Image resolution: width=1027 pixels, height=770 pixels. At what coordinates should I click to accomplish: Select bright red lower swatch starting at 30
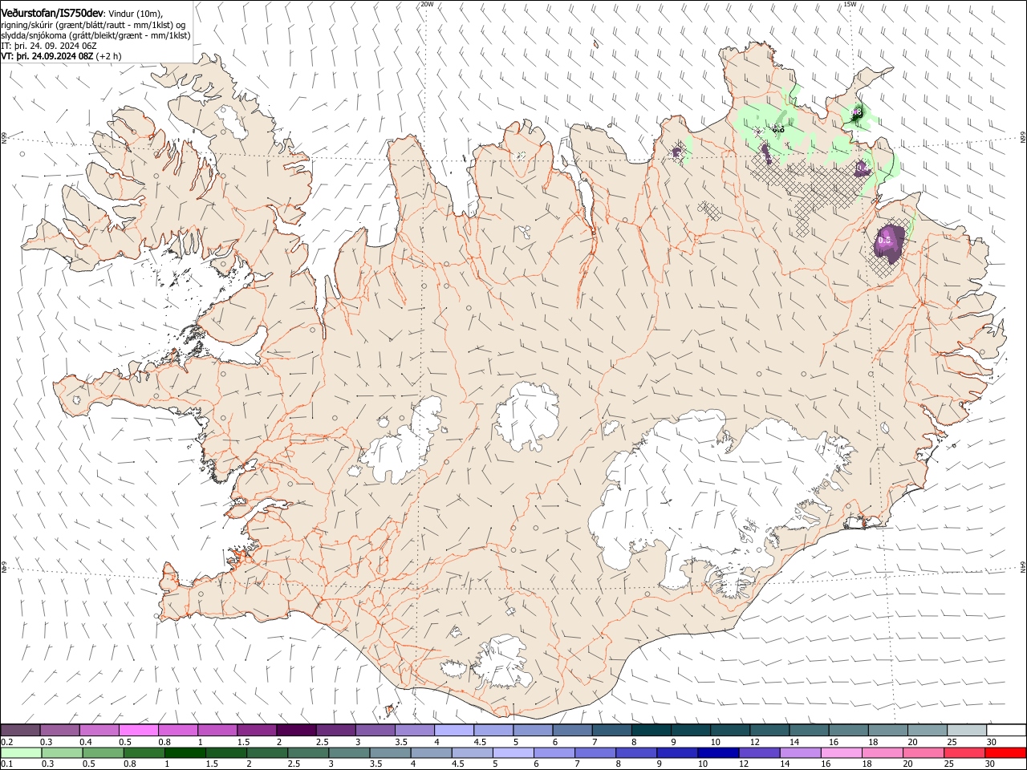pos(1005,752)
